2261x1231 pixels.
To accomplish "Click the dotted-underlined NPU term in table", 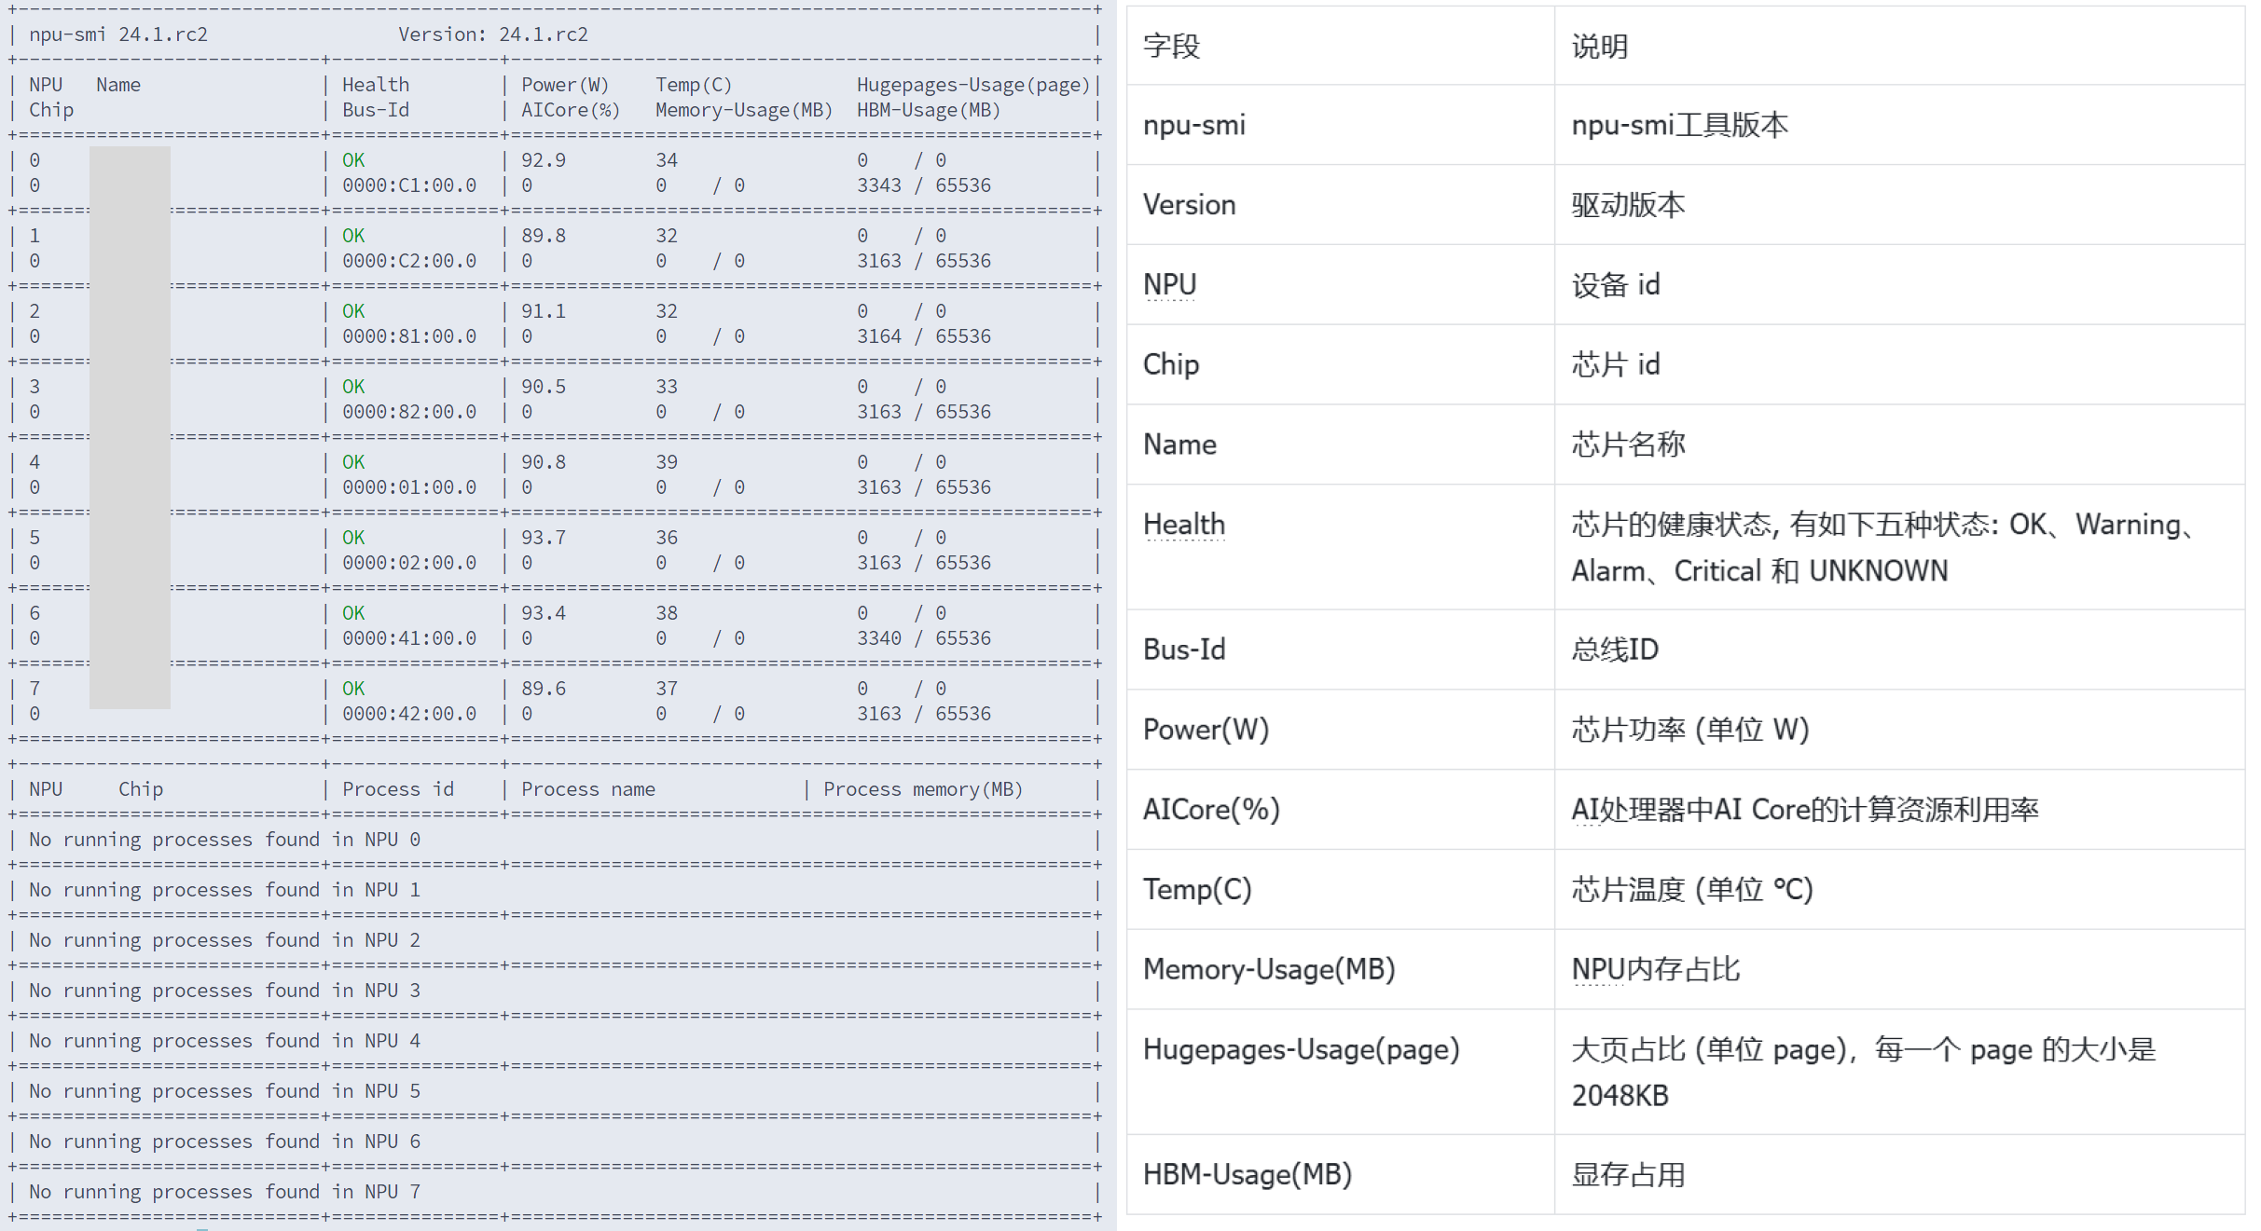I will tap(1169, 285).
